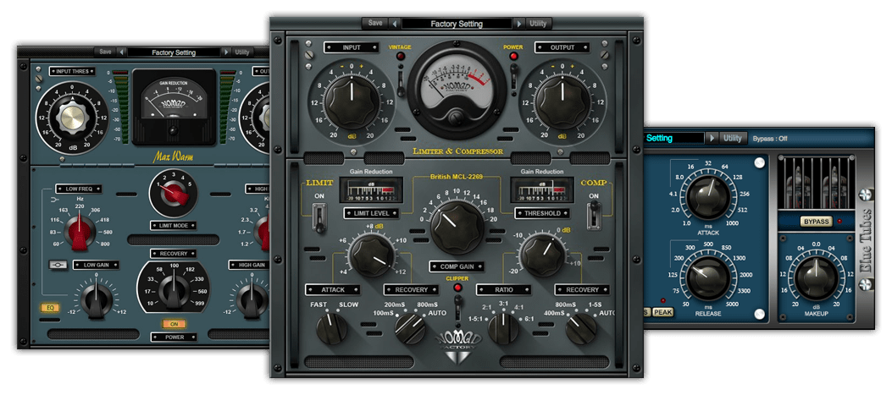Open Factory Setting preset list in Max Warm
Screen dimensions: 892x395
pyautogui.click(x=174, y=52)
